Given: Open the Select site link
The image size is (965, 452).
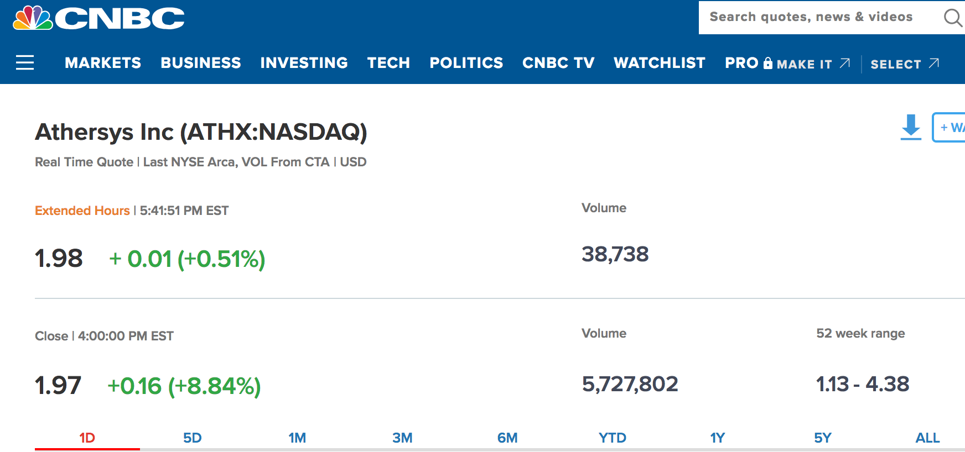Looking at the screenshot, I should coord(896,64).
